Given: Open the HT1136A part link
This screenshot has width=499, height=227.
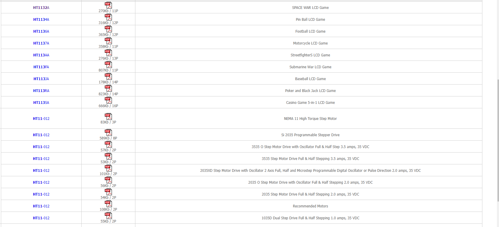Looking at the screenshot, I should (41, 31).
